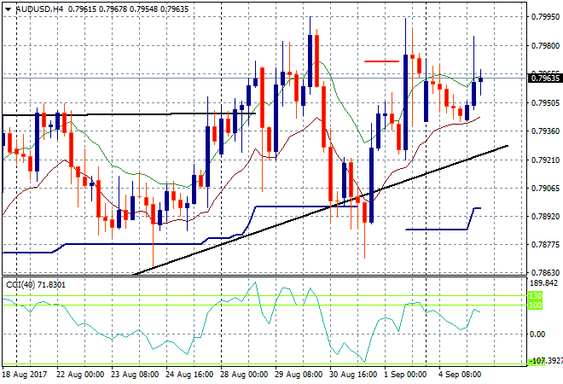This screenshot has width=563, height=384.
Task: Click the 0.78920 price axis label
Action: click(x=545, y=217)
